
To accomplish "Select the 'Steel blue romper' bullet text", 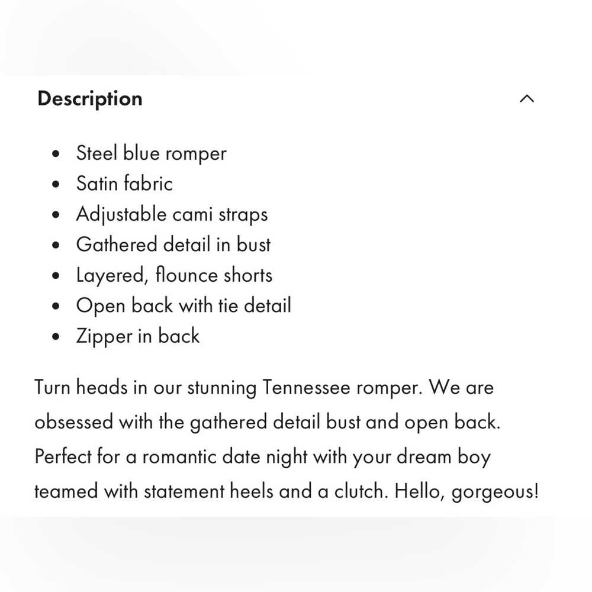I will tap(152, 153).
